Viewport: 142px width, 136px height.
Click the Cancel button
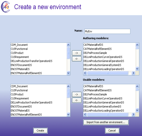112,130
